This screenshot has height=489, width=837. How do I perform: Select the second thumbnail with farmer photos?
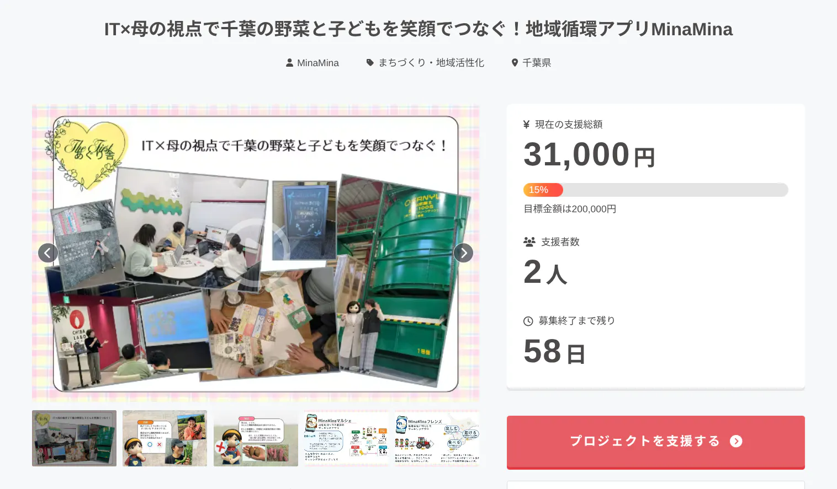[165, 438]
